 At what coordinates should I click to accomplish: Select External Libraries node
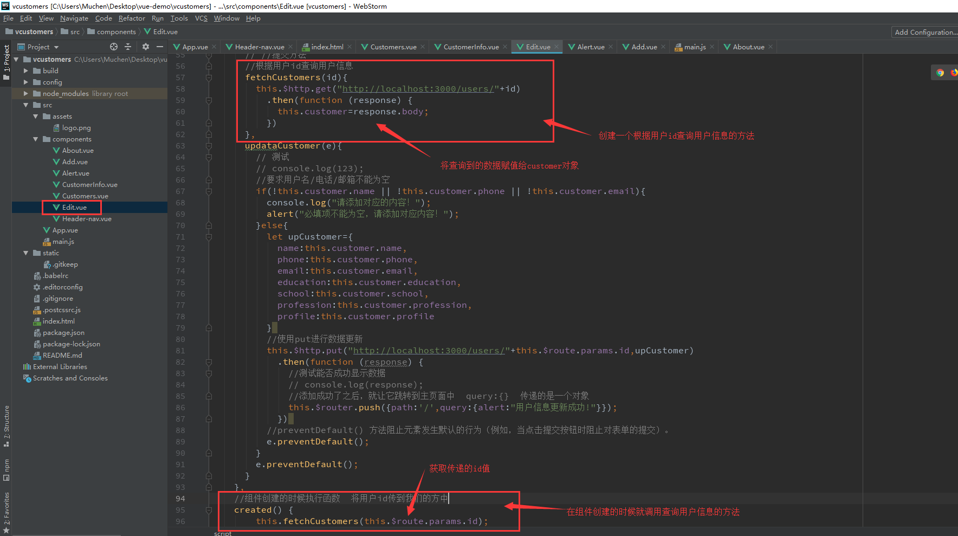(60, 367)
